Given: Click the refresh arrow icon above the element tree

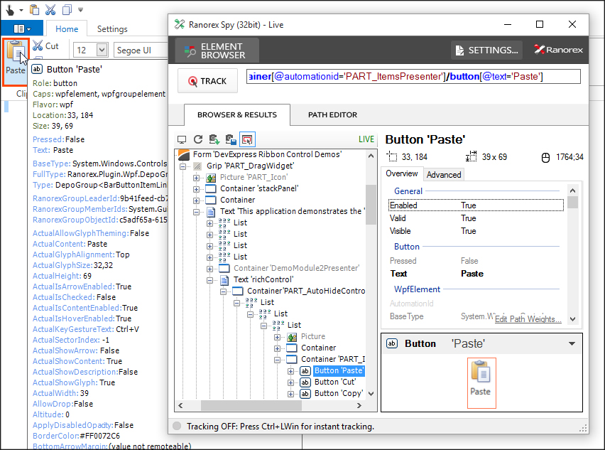Looking at the screenshot, I should [x=198, y=139].
